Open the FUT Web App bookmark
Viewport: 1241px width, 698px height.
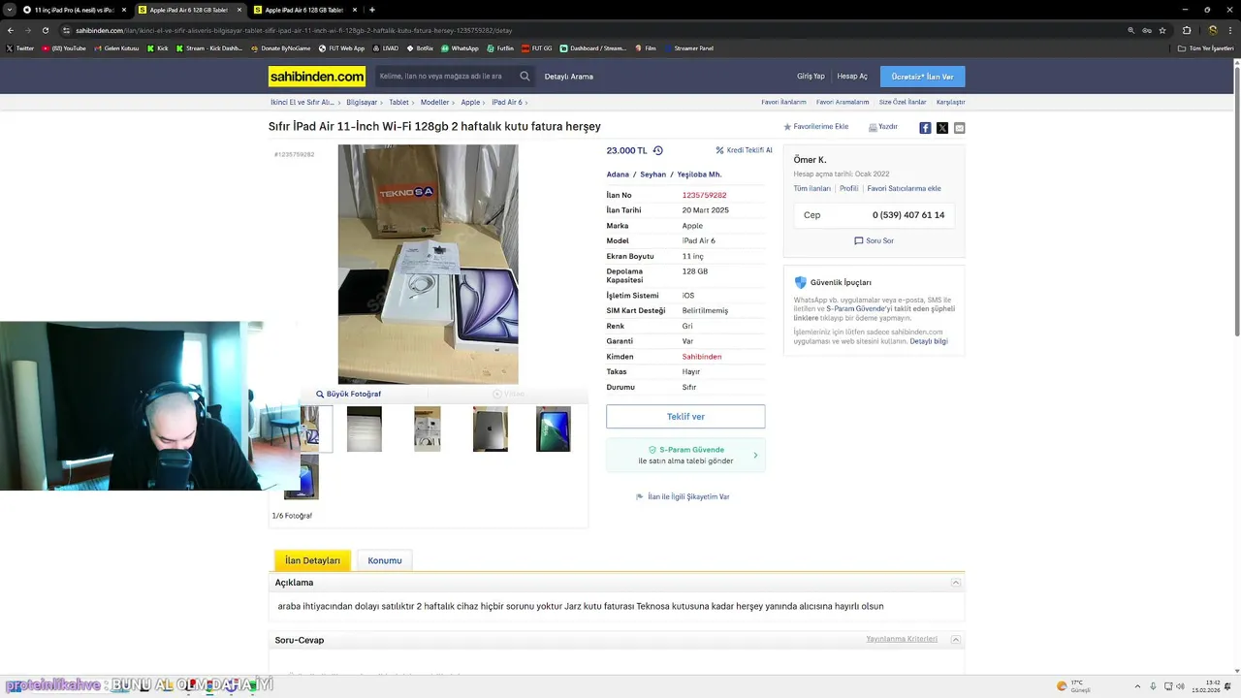340,48
